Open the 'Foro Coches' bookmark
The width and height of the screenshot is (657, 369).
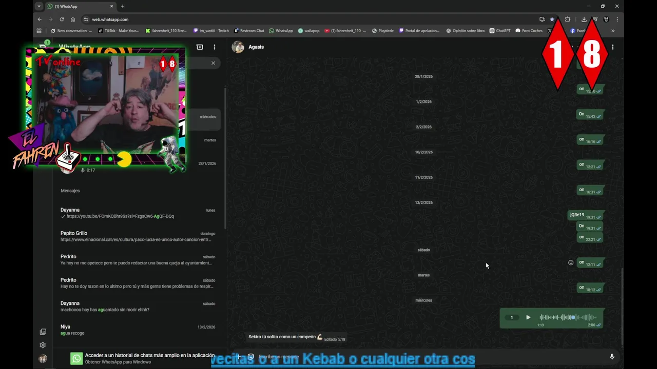coord(529,31)
